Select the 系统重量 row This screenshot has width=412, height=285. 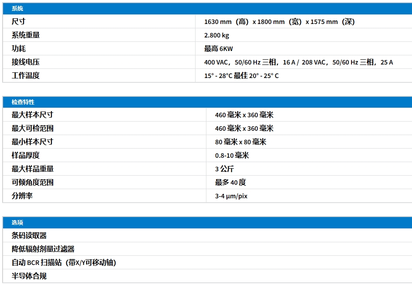(24, 35)
